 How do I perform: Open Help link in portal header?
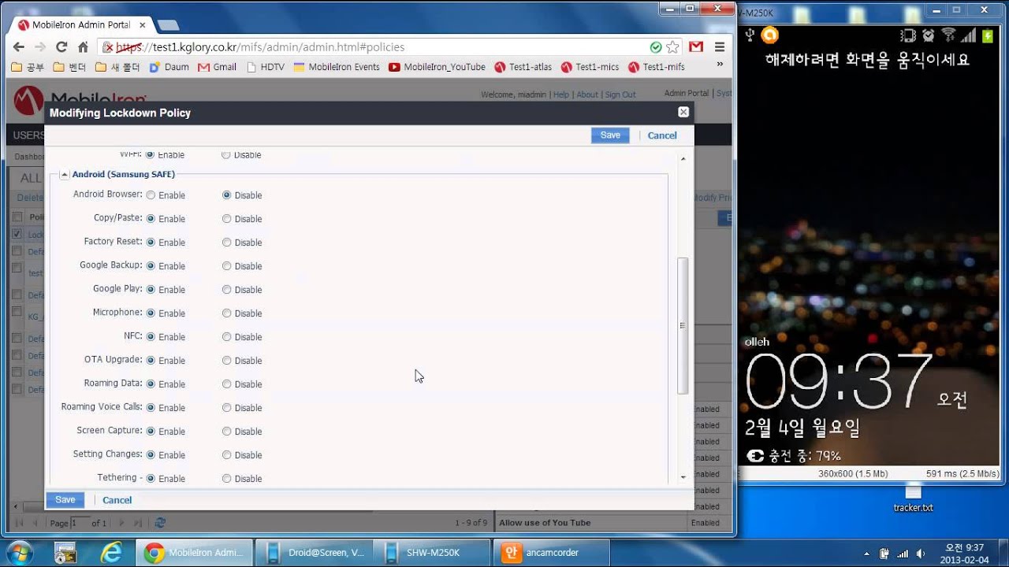coord(561,94)
